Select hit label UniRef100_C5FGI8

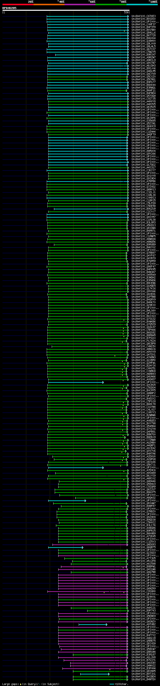coord(143,402)
